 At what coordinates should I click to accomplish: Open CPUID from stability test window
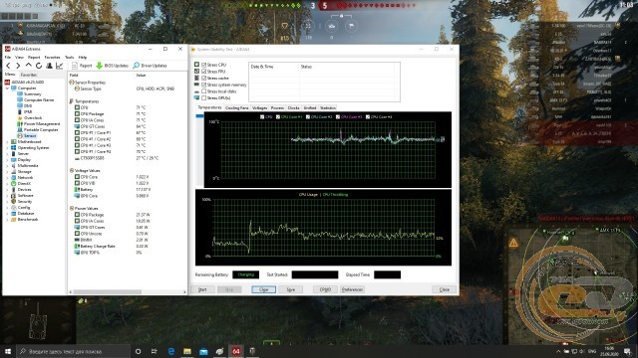[x=325, y=289]
